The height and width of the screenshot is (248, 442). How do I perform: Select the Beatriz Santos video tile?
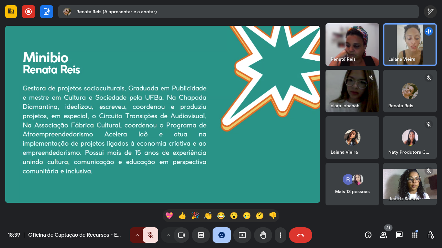pyautogui.click(x=410, y=184)
